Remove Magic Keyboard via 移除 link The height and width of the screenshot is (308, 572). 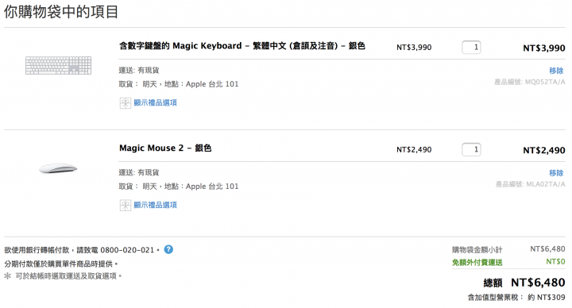point(556,71)
